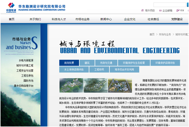Switch to 海洋综合开发利用 tab
Viewport: 189px width, 127px height.
(124, 69)
